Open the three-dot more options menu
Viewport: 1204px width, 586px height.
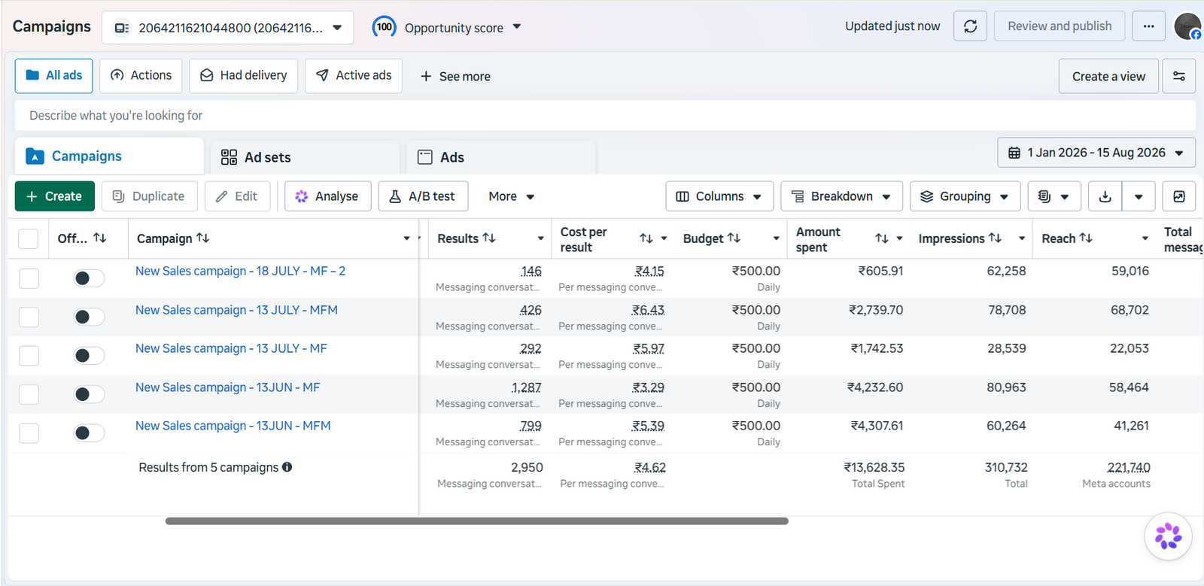[x=1148, y=26]
